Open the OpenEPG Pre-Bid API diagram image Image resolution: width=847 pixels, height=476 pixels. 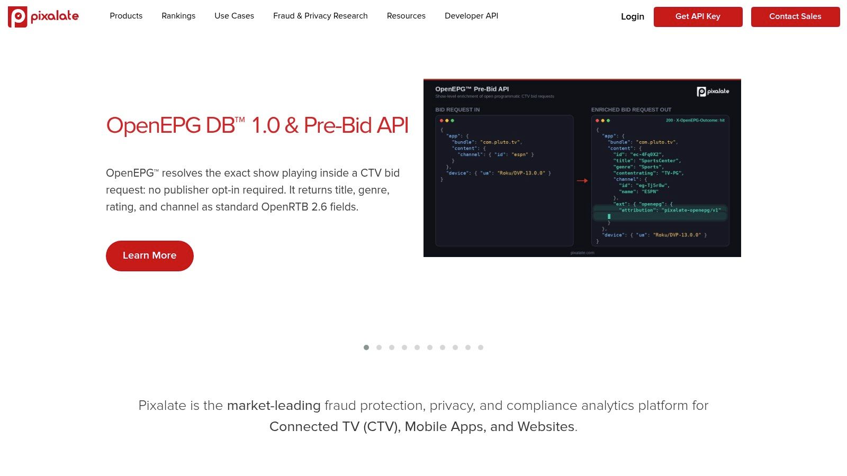[x=582, y=168]
